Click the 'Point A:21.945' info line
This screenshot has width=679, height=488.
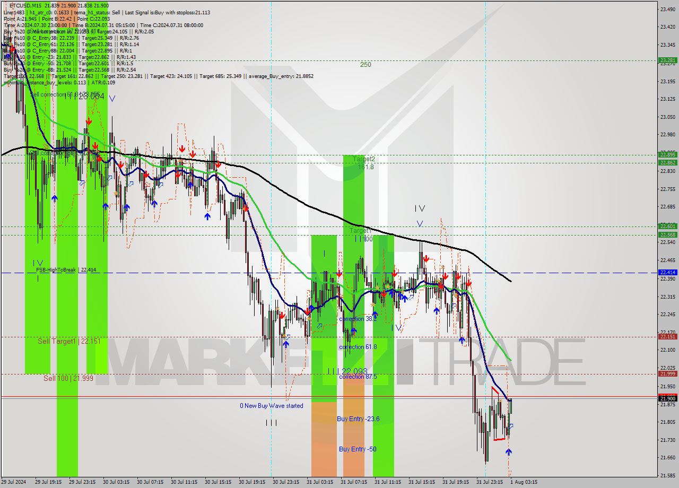click(x=21, y=19)
